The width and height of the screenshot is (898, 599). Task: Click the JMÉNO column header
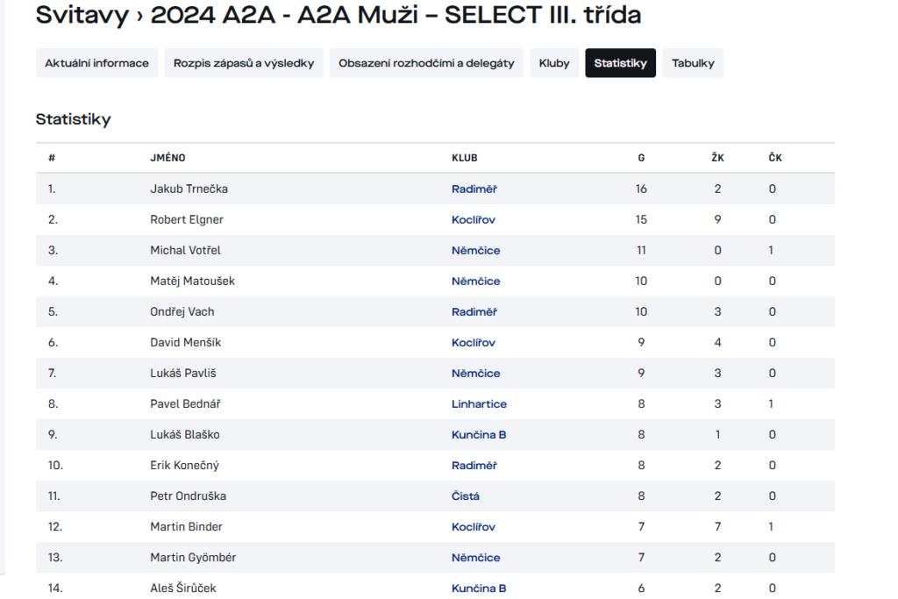coord(167,158)
